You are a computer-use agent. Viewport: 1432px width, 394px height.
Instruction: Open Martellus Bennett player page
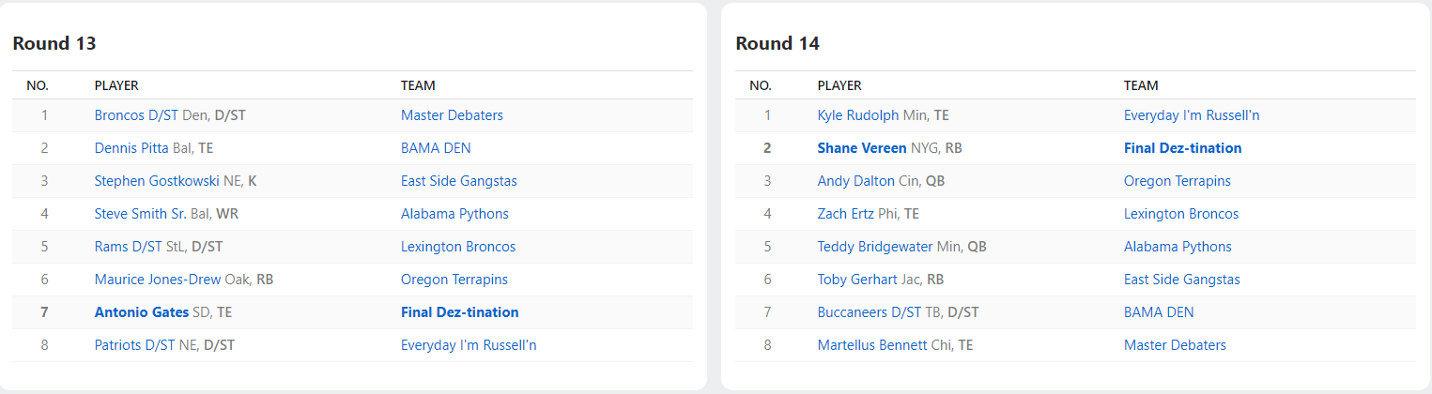[x=872, y=345]
